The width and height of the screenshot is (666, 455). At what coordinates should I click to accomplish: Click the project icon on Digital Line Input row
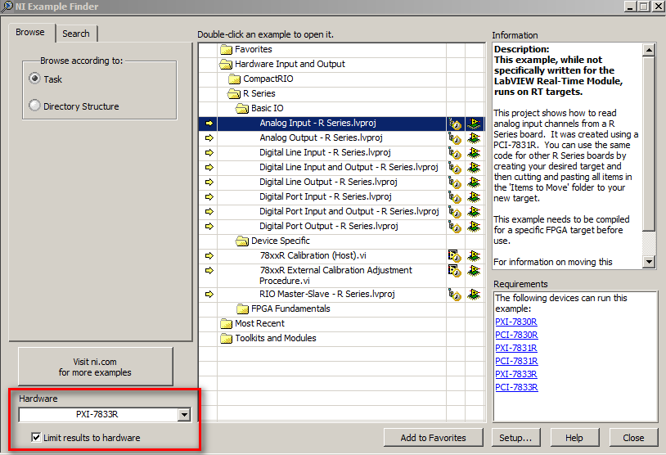pos(454,152)
